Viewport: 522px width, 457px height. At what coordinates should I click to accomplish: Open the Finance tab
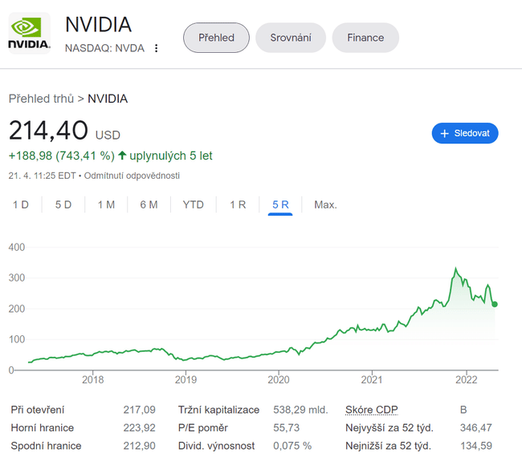[365, 38]
